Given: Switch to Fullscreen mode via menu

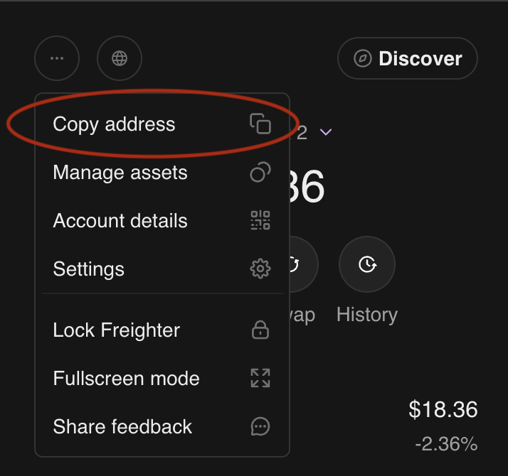Looking at the screenshot, I should 126,379.
